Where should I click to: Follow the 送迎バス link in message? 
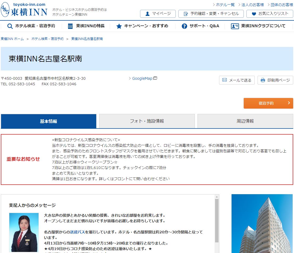(77, 232)
